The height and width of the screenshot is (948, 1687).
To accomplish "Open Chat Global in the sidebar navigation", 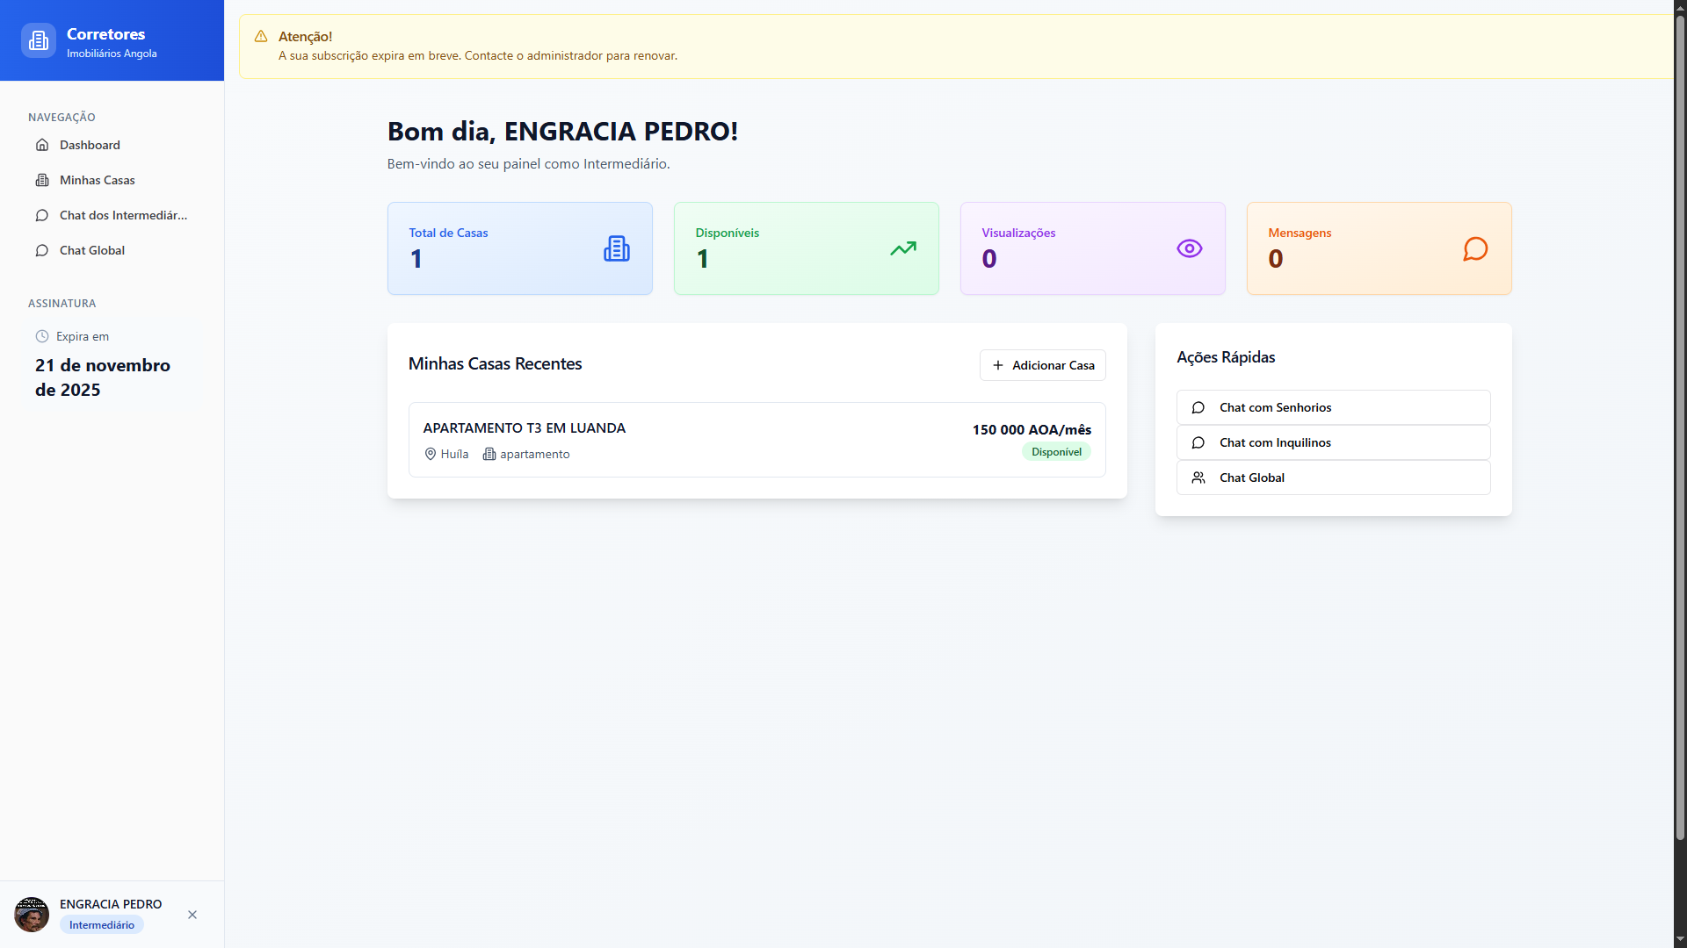I will (112, 250).
